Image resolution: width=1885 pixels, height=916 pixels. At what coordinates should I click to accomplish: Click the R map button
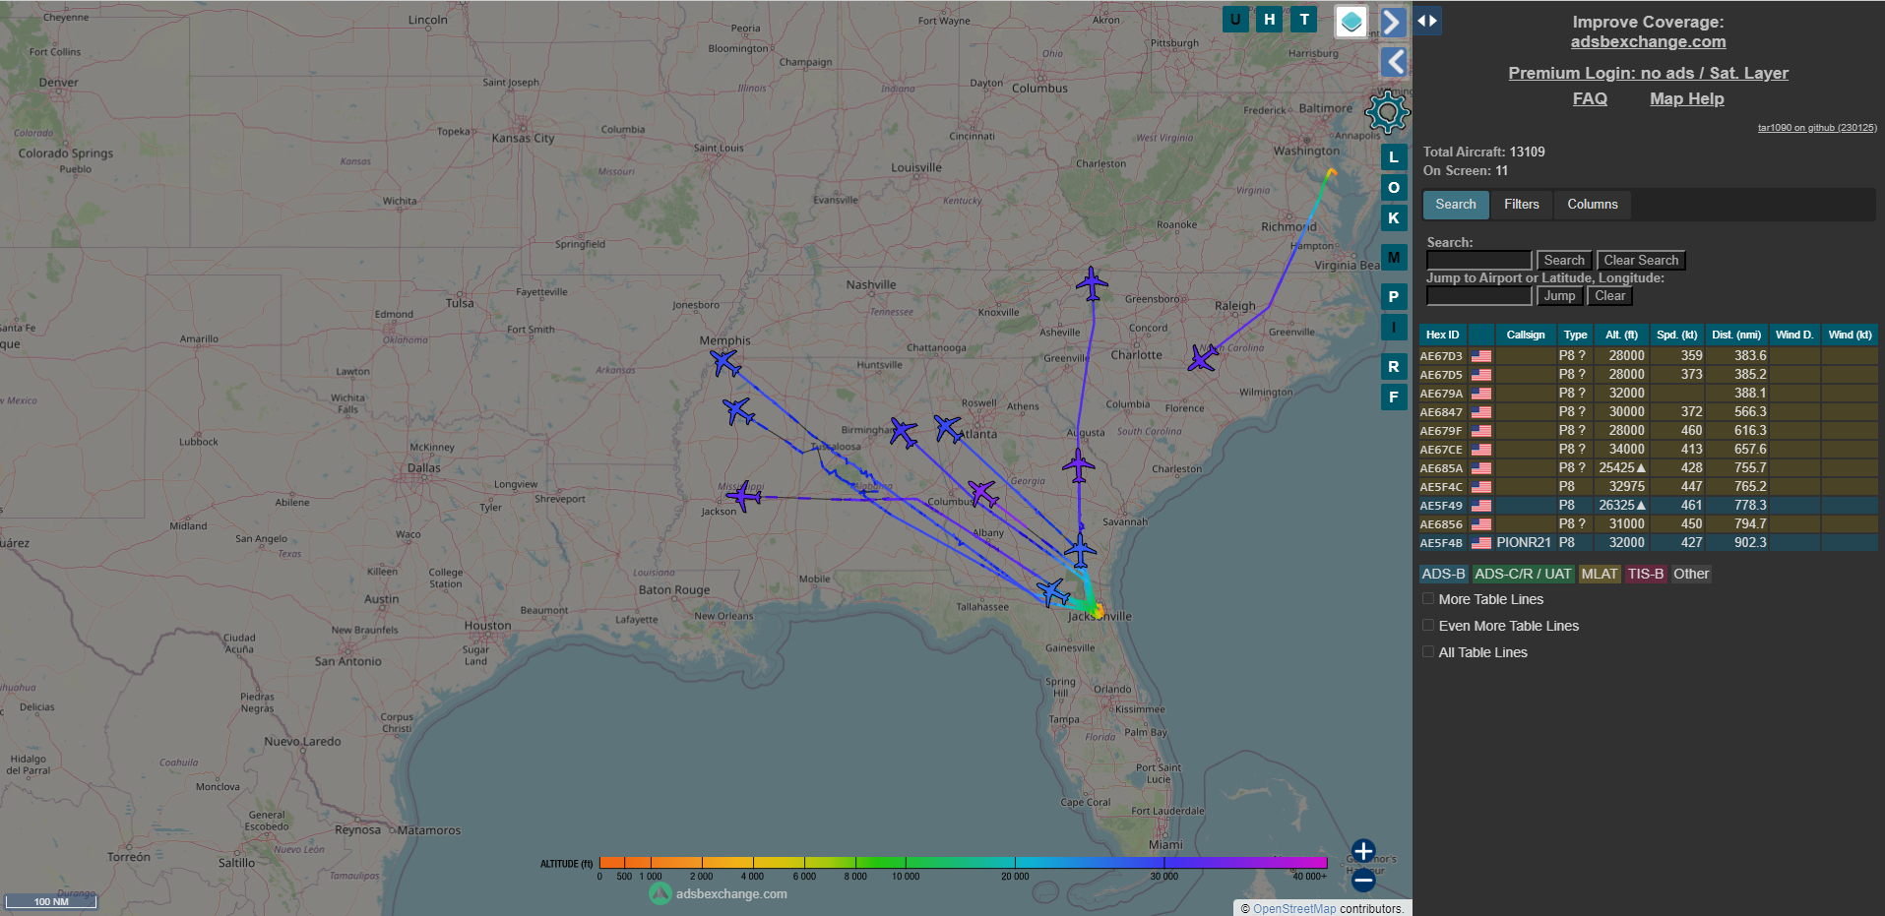(x=1394, y=367)
